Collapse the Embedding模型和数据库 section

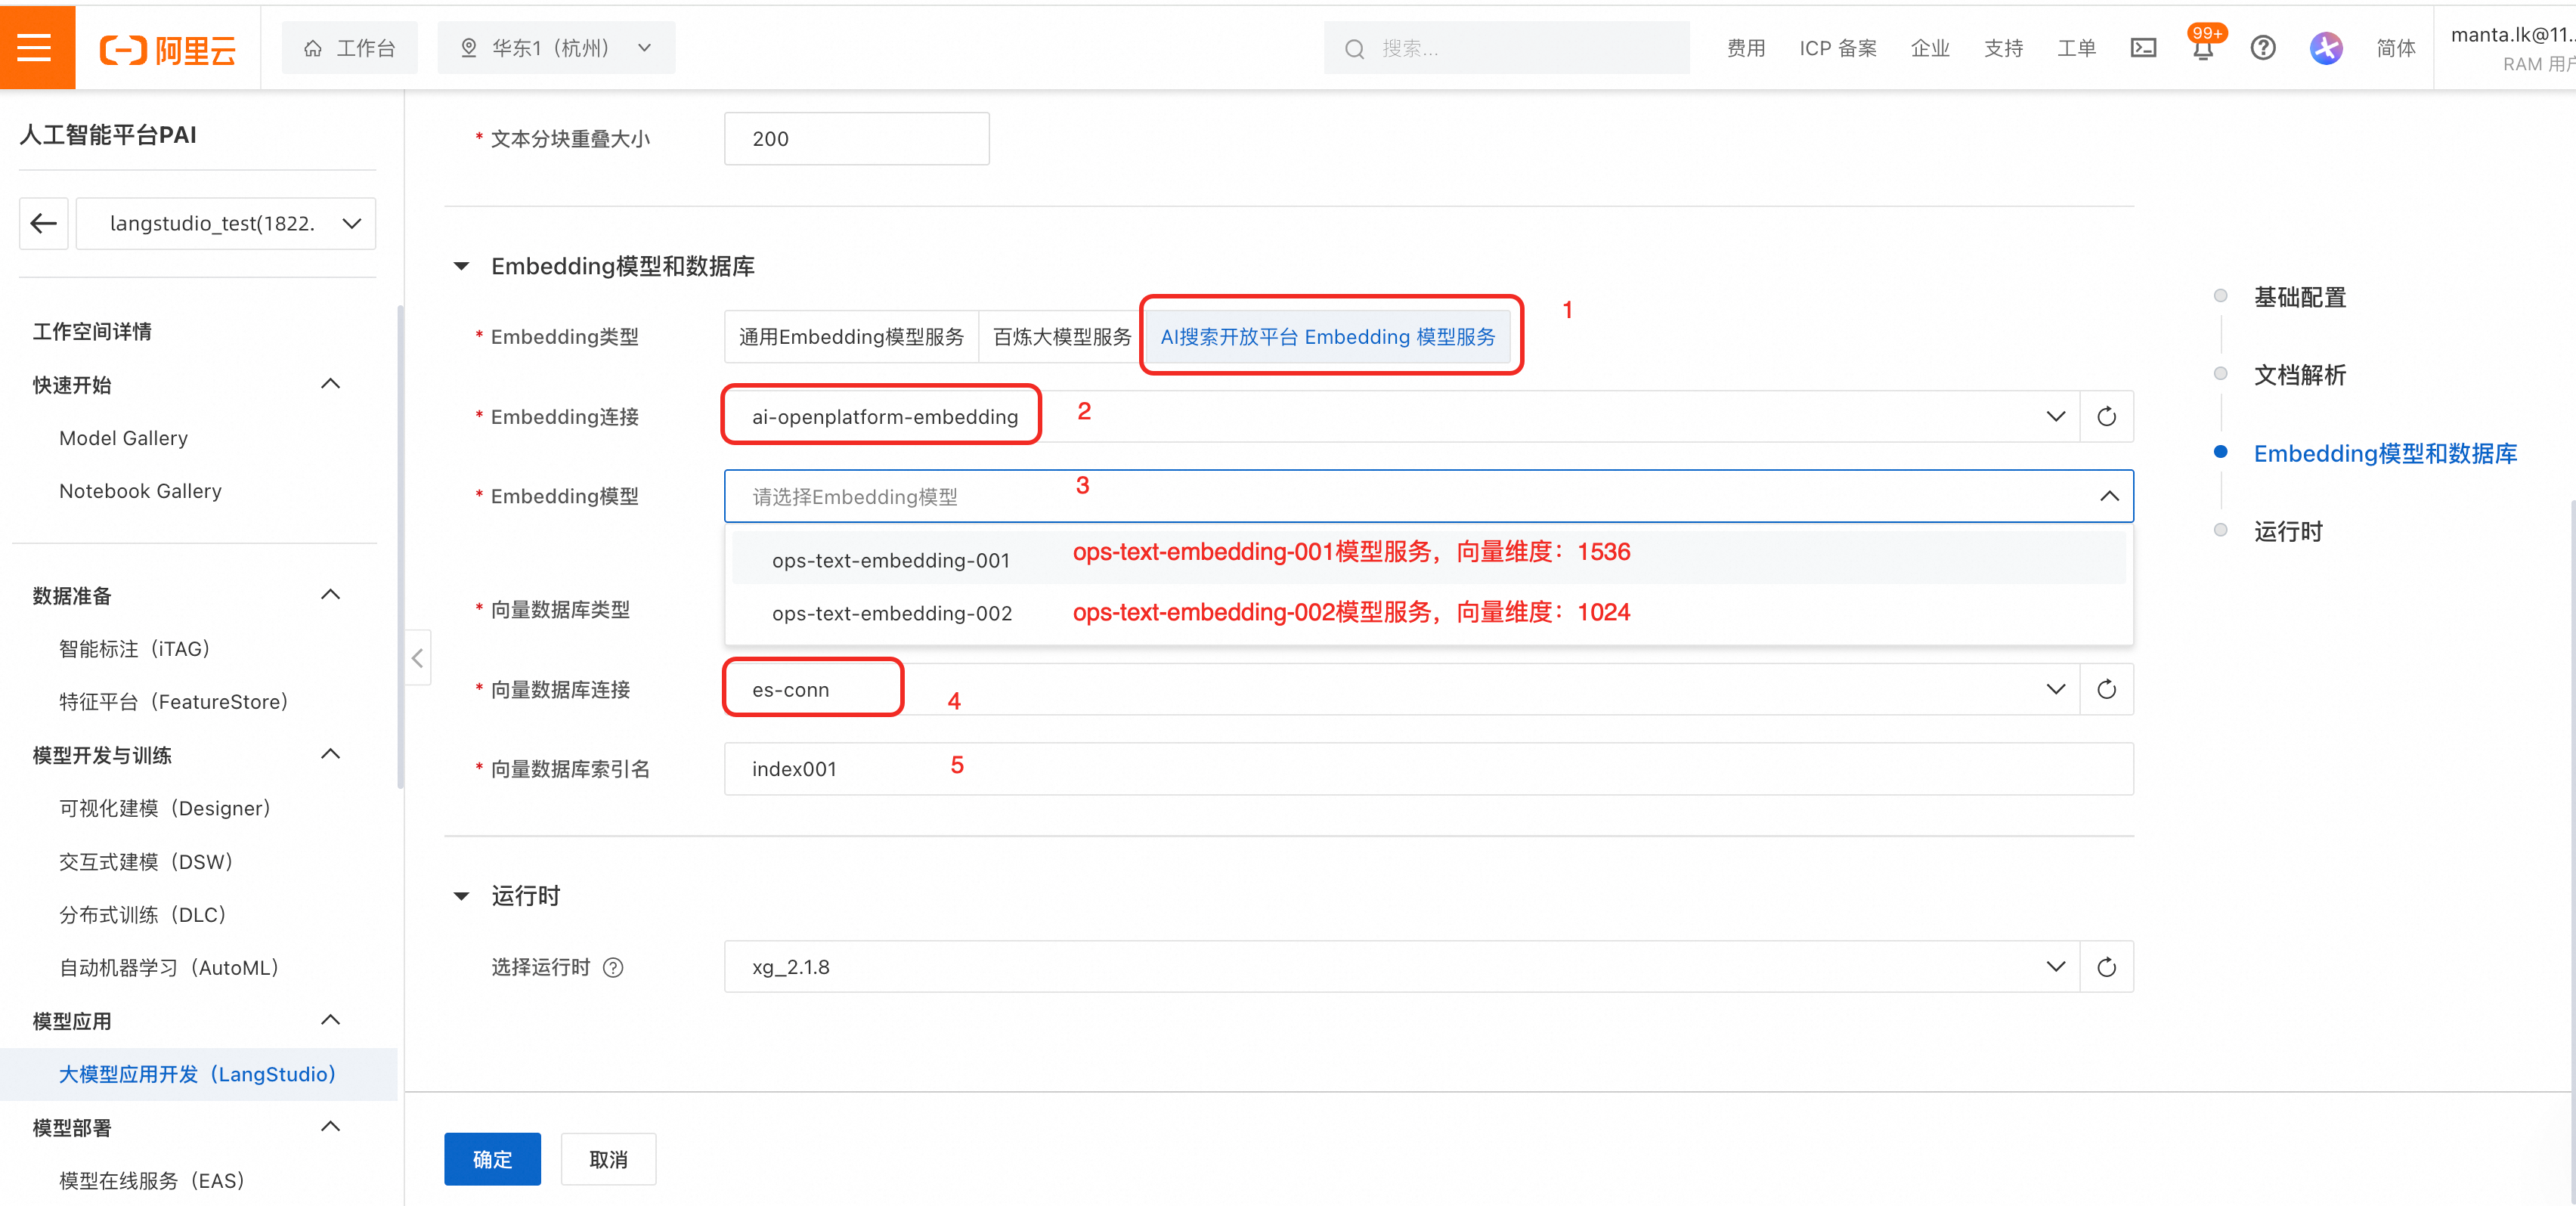(461, 266)
